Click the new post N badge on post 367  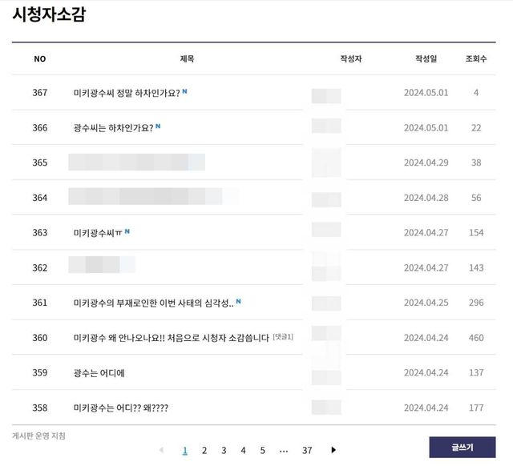[x=185, y=91]
